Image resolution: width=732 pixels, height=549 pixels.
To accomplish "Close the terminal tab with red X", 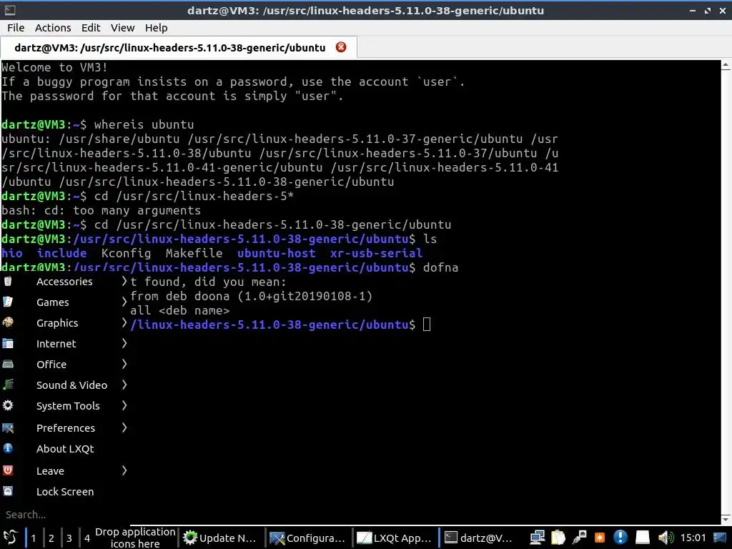I will point(341,47).
